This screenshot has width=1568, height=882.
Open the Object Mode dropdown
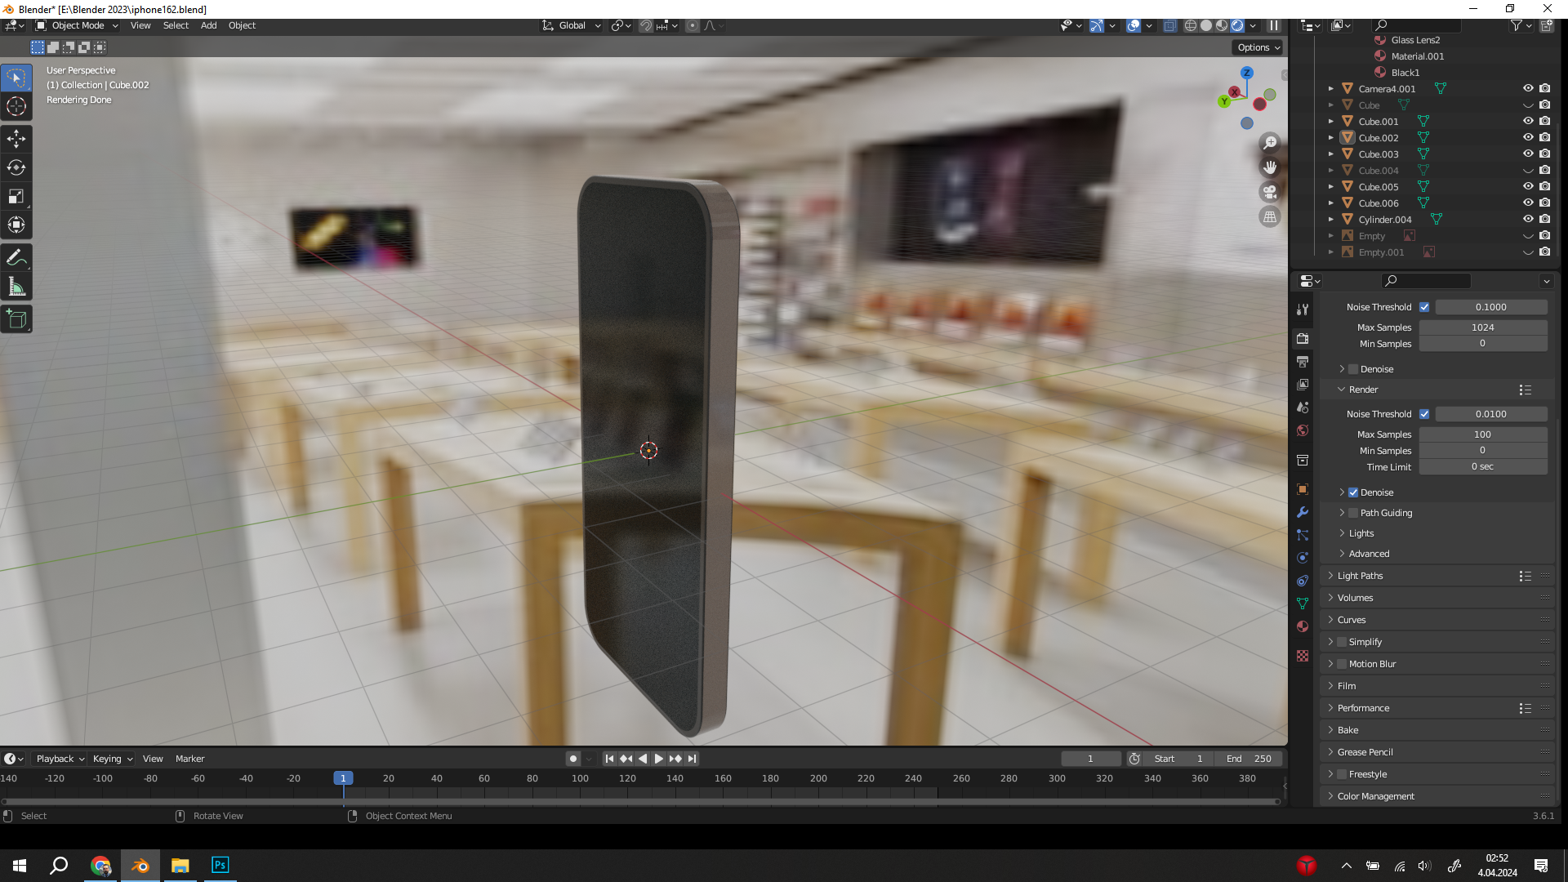click(78, 25)
